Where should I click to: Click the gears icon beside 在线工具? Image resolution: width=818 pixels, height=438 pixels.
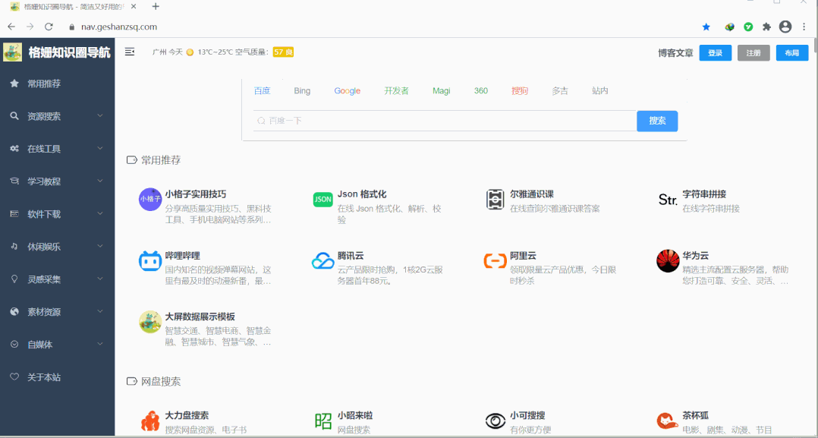pyautogui.click(x=14, y=149)
